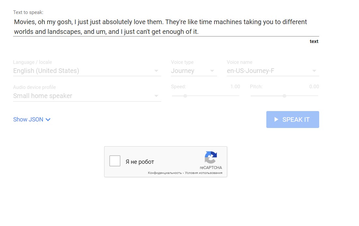The image size is (359, 226).
Task: Click the Voice type dropdown arrow
Action: coord(212,71)
